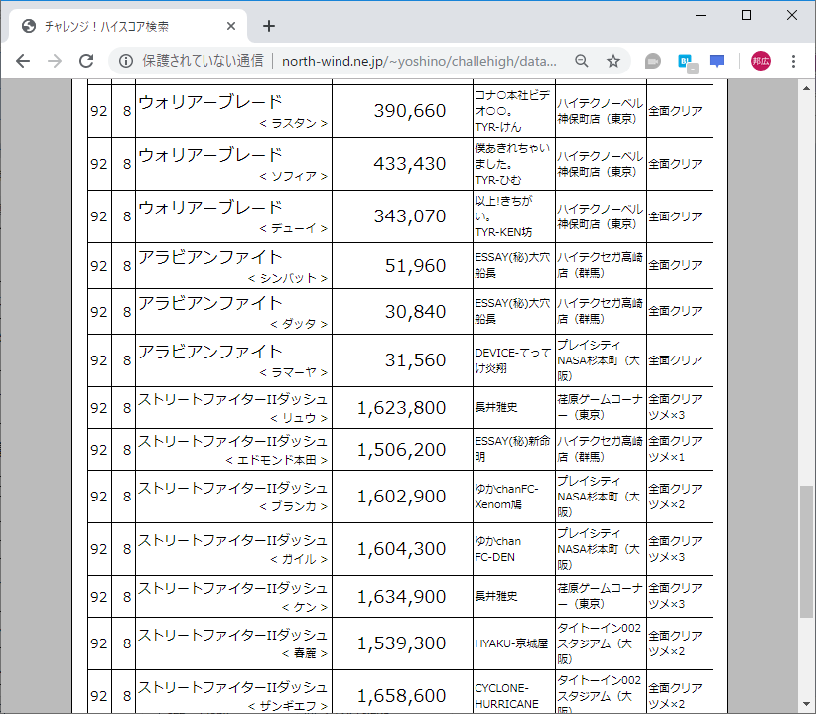Click score 1,506,200

tap(401, 449)
